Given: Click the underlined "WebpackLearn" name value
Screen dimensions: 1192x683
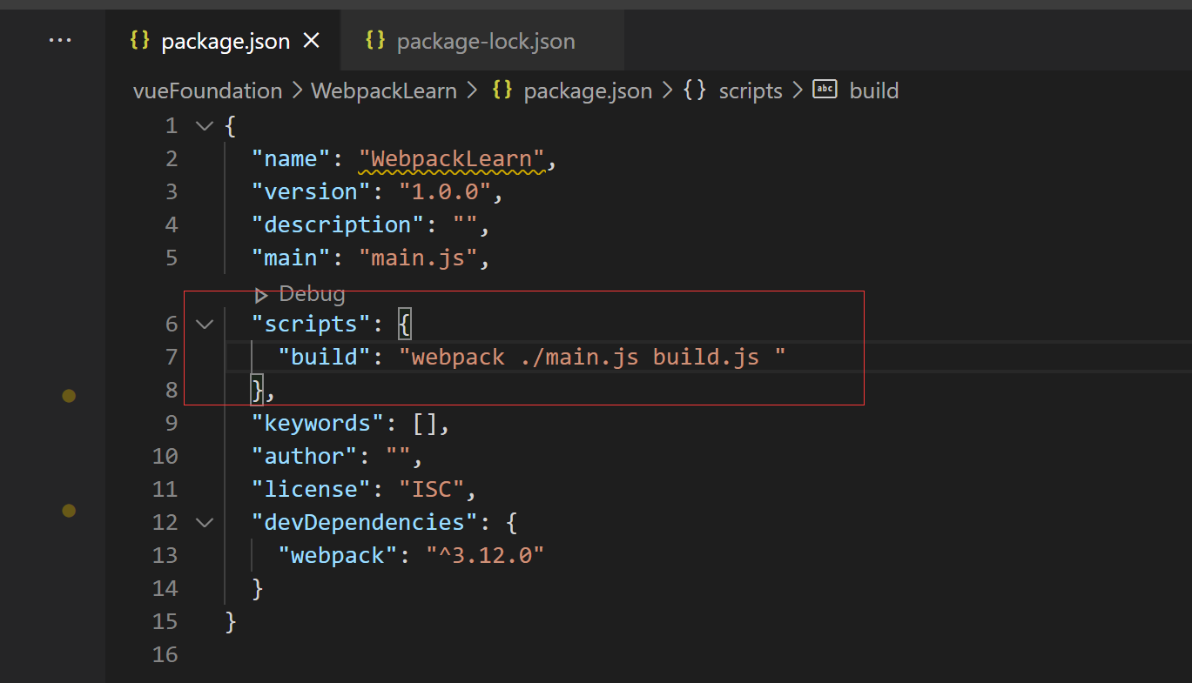Looking at the screenshot, I should [451, 159].
